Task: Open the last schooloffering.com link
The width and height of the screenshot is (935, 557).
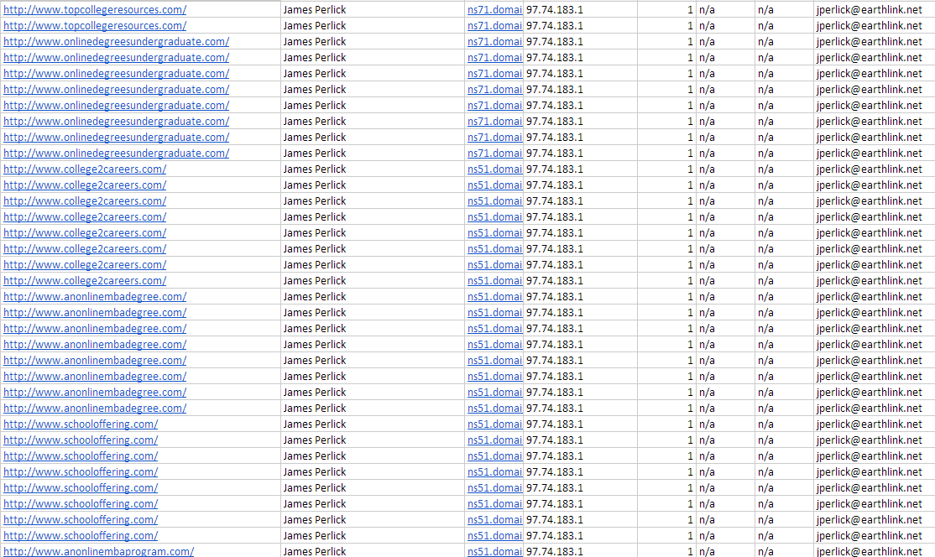Action: (81, 535)
